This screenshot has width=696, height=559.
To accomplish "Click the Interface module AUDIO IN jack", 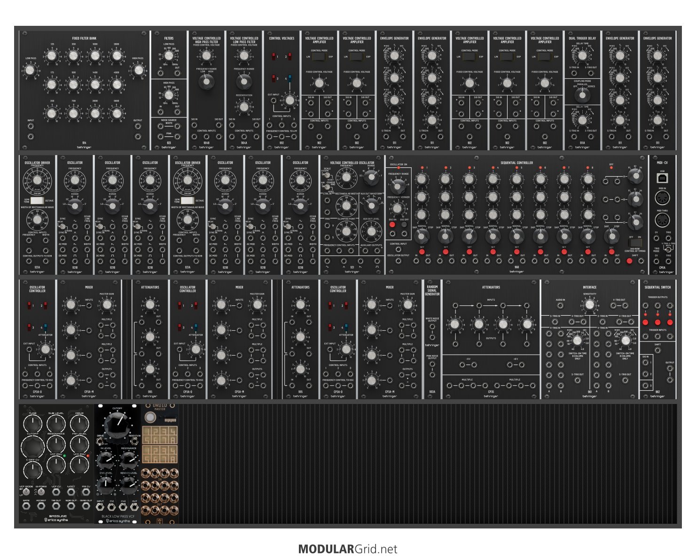I will tap(560, 305).
